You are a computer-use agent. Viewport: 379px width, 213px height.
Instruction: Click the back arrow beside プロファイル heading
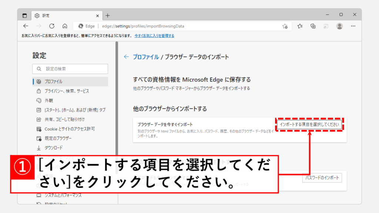(x=126, y=57)
